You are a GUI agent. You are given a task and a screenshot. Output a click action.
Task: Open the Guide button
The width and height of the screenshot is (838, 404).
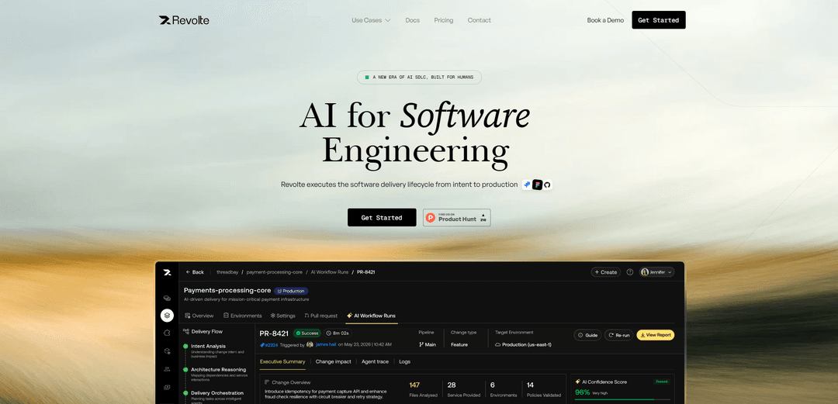point(587,335)
